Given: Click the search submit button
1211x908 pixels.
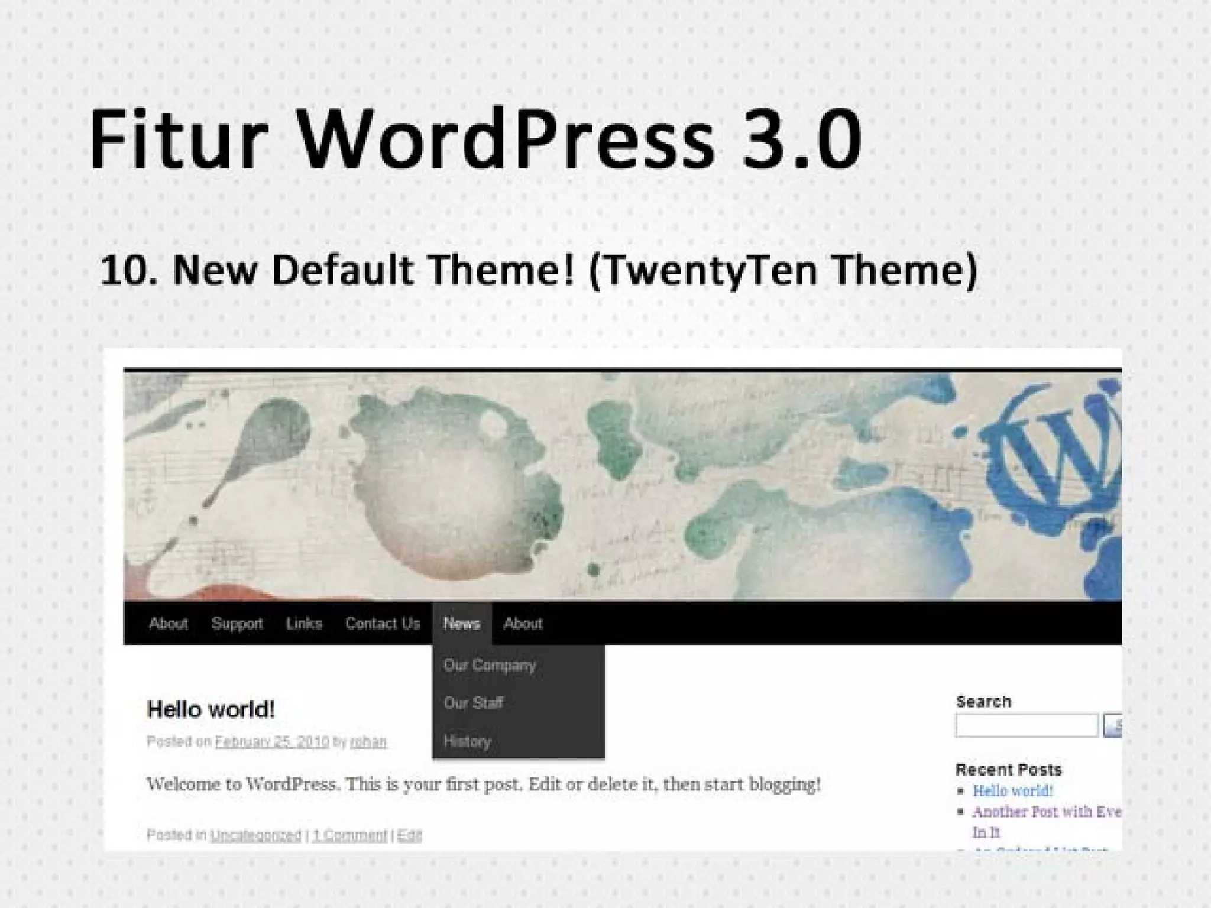Looking at the screenshot, I should tap(1113, 725).
